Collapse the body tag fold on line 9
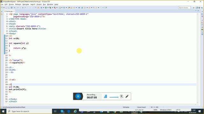204x114 pixels. click(8, 34)
